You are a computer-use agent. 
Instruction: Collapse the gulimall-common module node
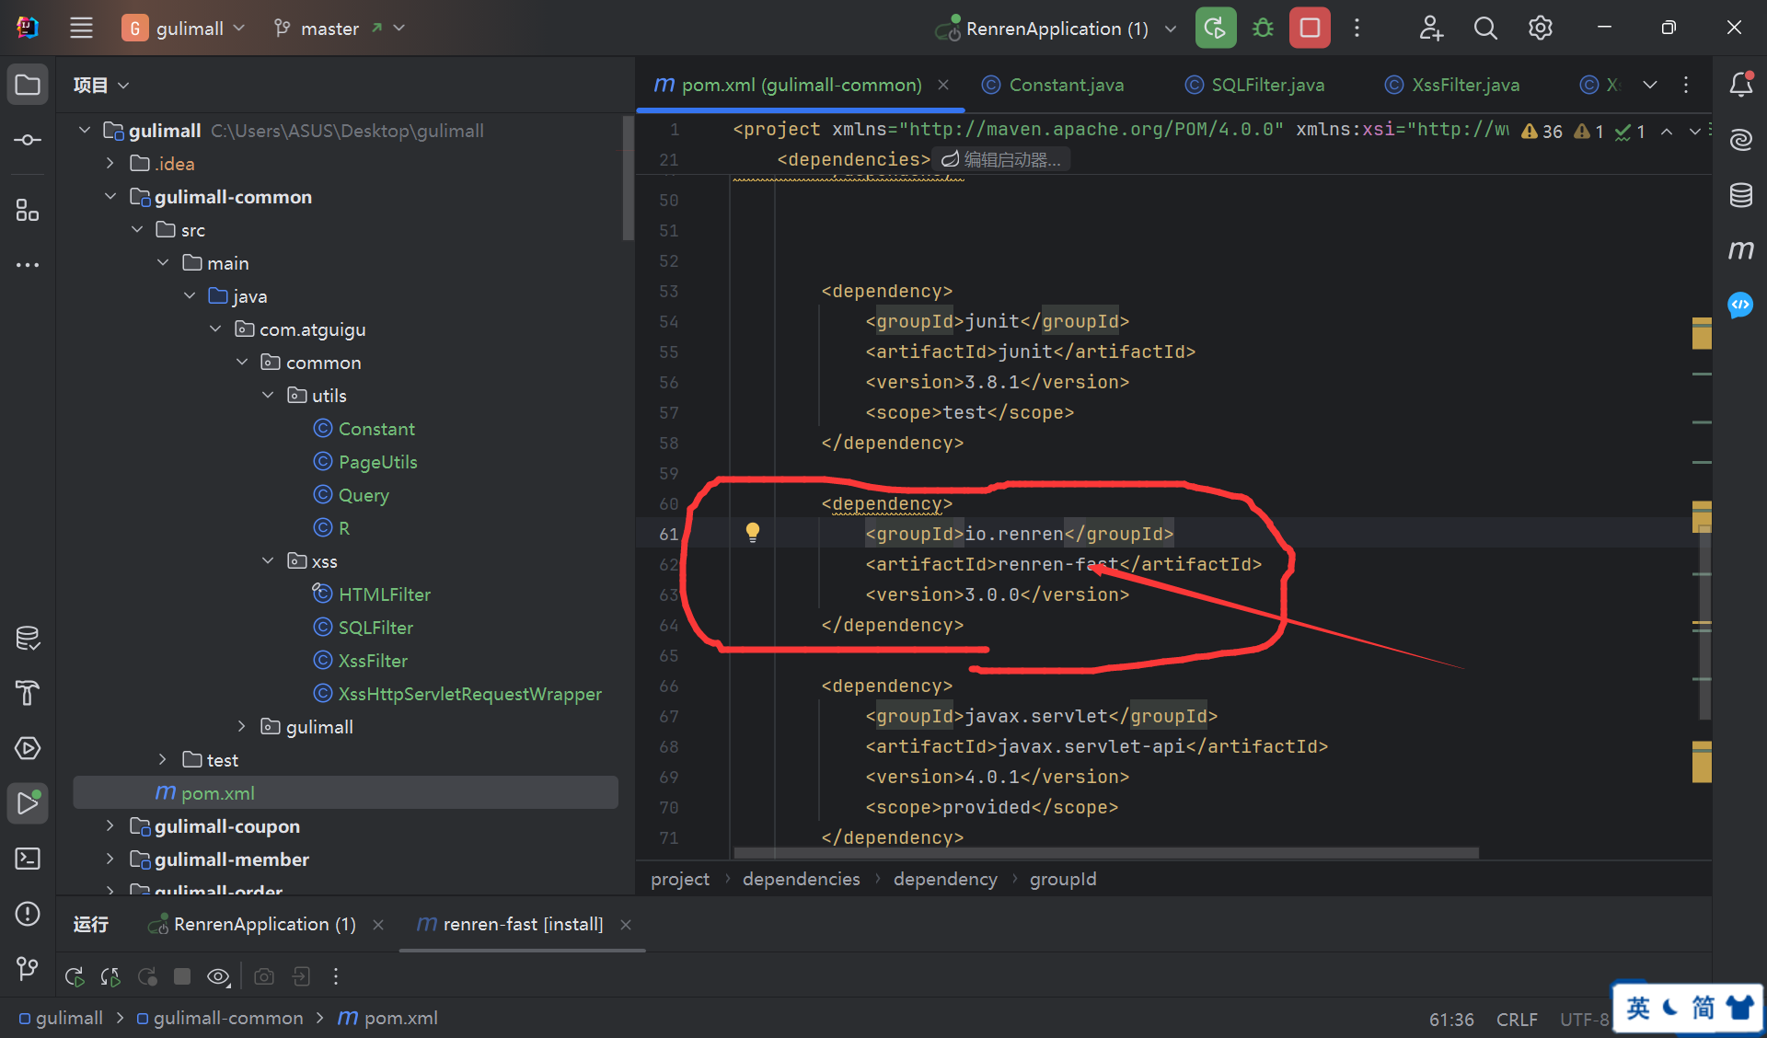click(x=110, y=197)
